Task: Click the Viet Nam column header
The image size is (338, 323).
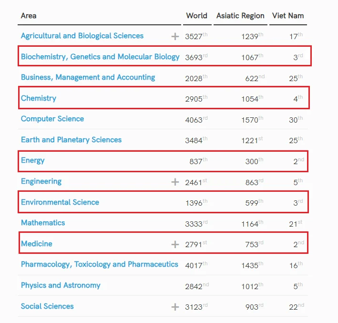Action: [288, 16]
